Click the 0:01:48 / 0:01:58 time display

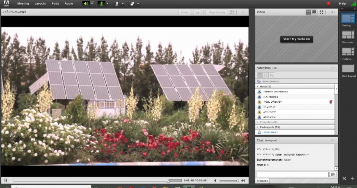pyautogui.click(x=195, y=181)
